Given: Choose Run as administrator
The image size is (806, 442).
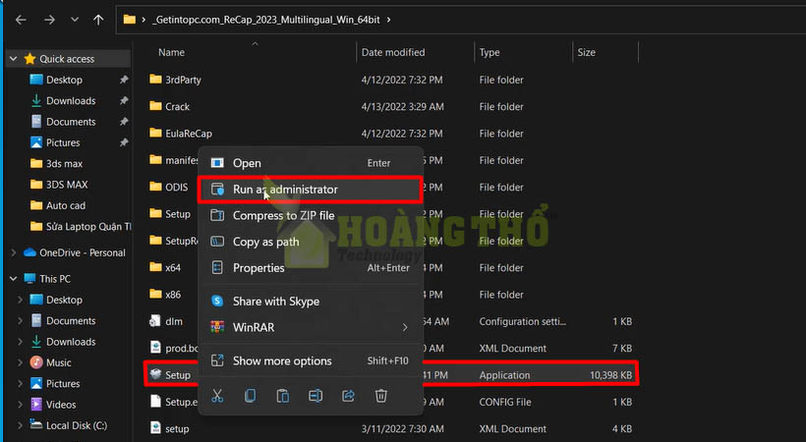Looking at the screenshot, I should click(x=310, y=190).
